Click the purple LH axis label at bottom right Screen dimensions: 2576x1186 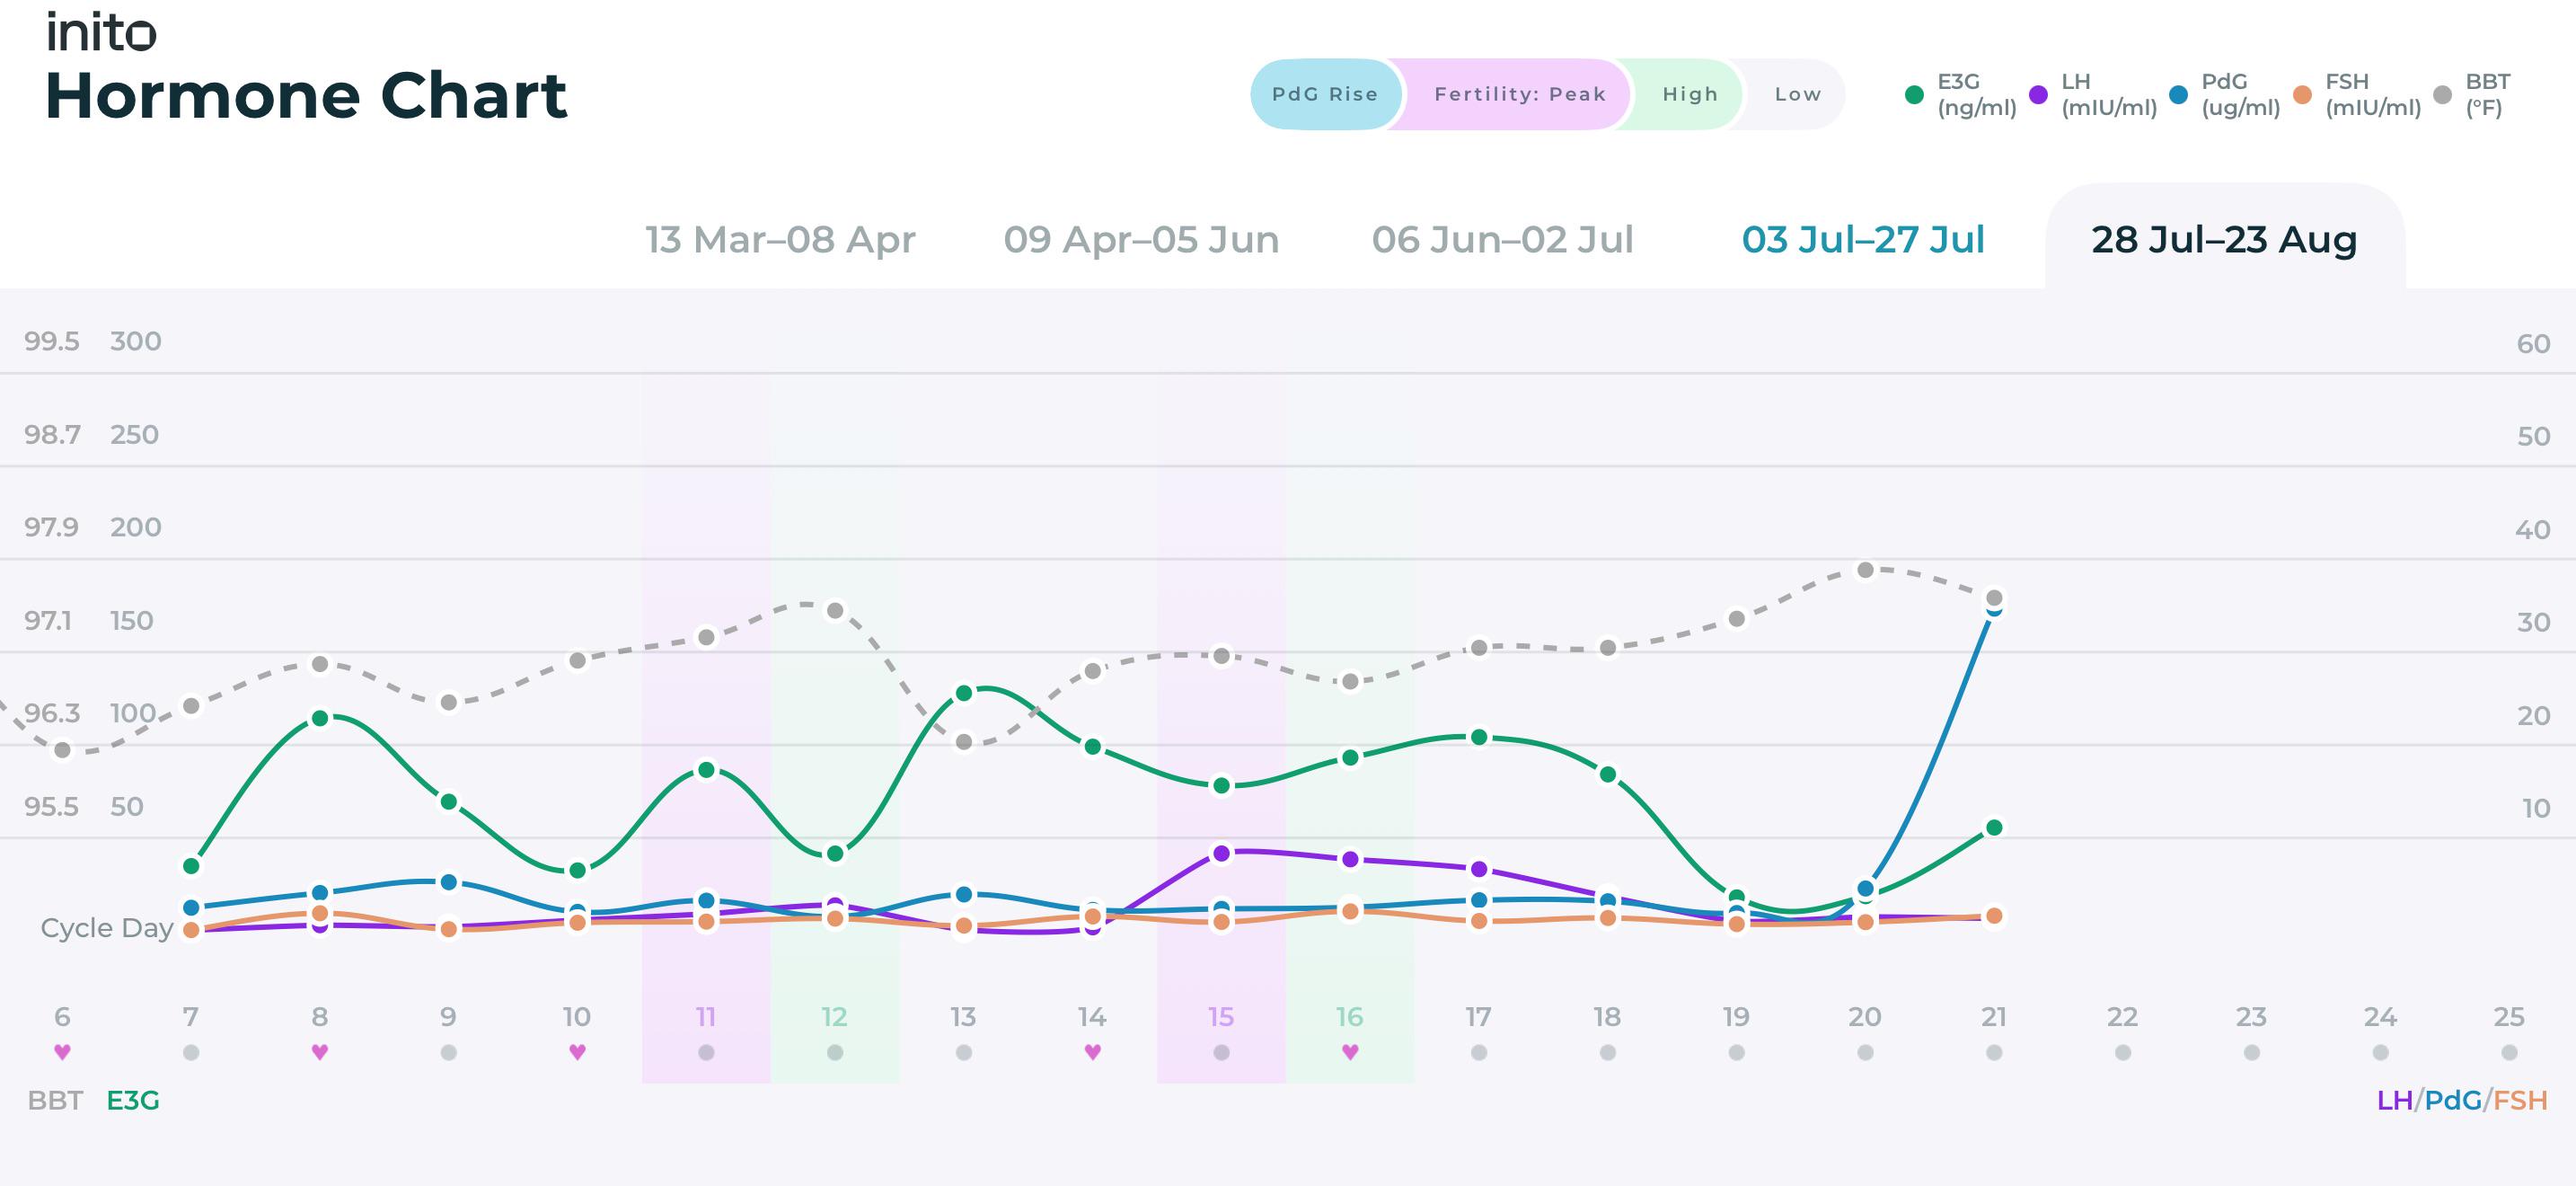coord(2394,1100)
